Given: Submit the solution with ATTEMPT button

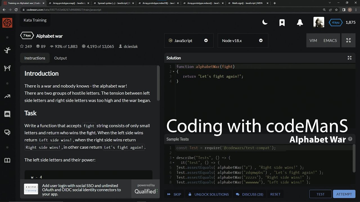Looking at the screenshot, I should coord(344,194).
